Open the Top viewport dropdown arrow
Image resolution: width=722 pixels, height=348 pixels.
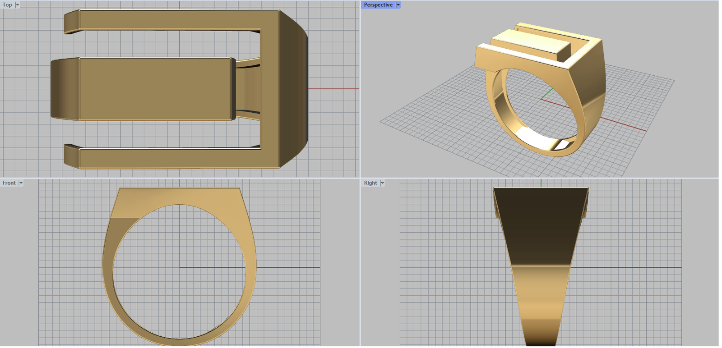click(x=18, y=5)
